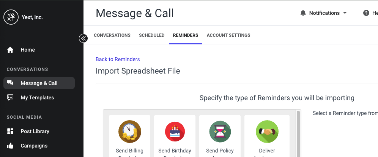Open the Help question mark icon

(366, 13)
